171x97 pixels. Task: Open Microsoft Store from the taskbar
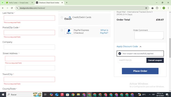pos(67,95)
